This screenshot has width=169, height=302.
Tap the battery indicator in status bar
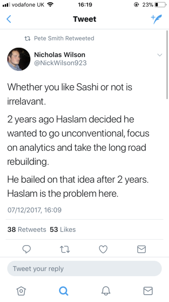pyautogui.click(x=160, y=4)
